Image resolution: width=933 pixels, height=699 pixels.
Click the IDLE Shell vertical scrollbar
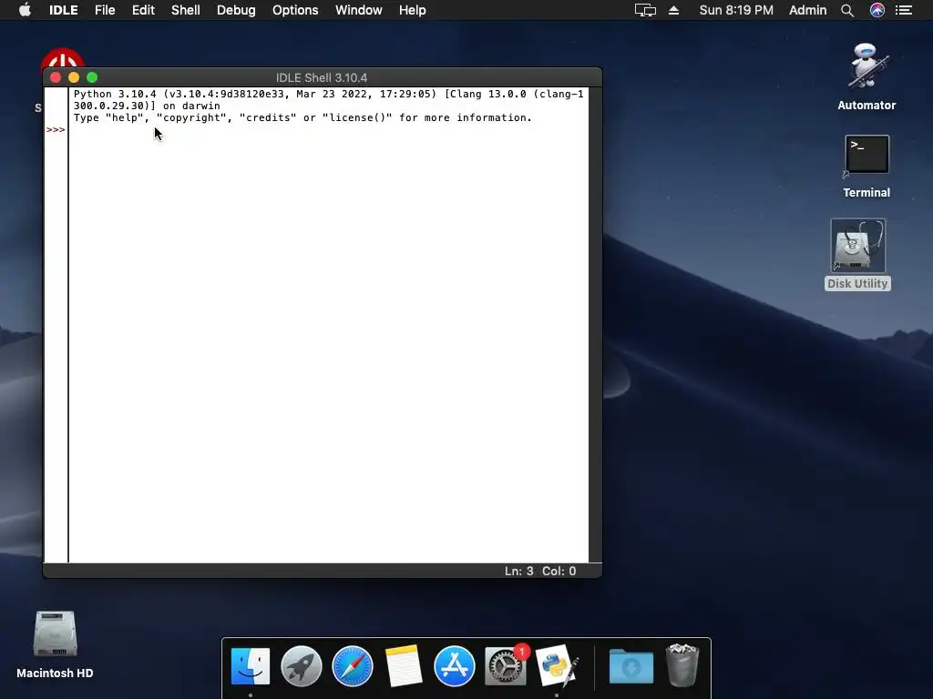point(595,325)
